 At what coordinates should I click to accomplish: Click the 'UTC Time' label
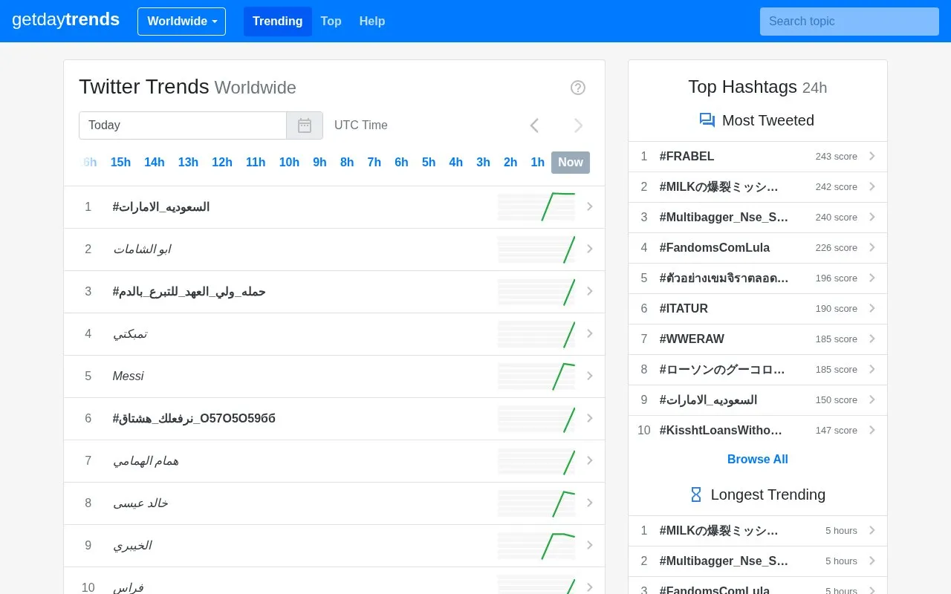[x=361, y=125]
